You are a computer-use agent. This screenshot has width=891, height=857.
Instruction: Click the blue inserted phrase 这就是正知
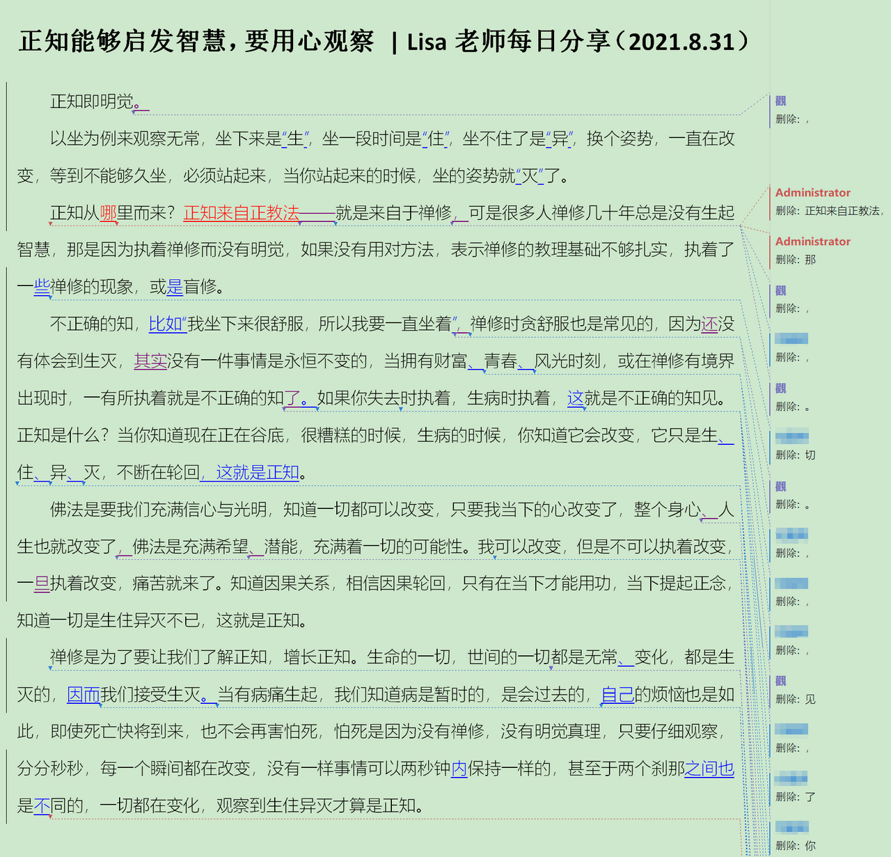pyautogui.click(x=257, y=473)
